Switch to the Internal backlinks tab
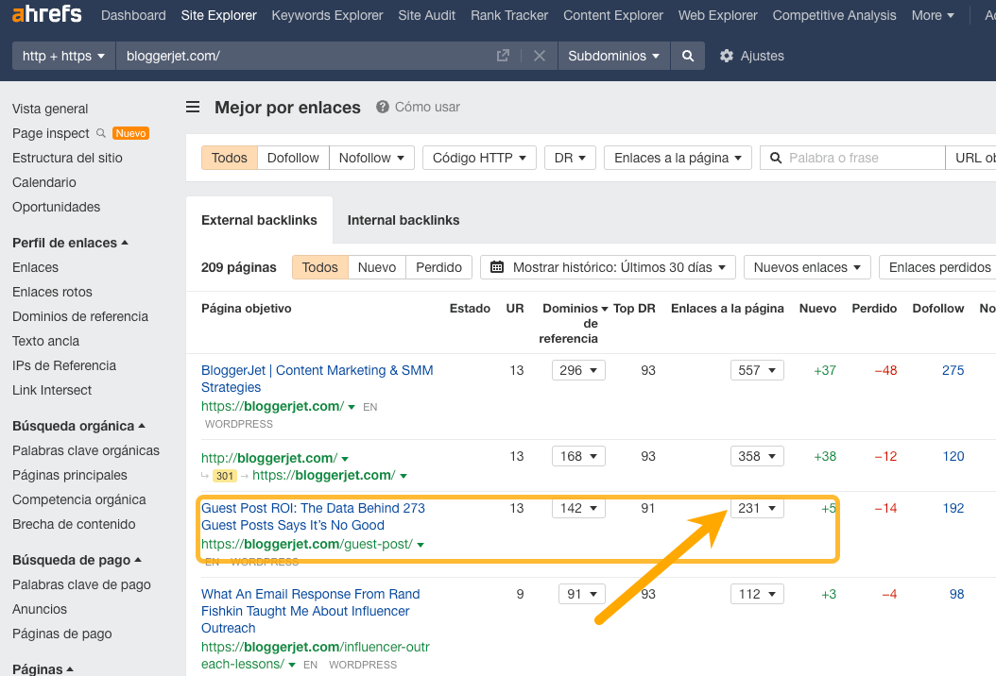Viewport: 996px width, 676px height. (x=403, y=219)
